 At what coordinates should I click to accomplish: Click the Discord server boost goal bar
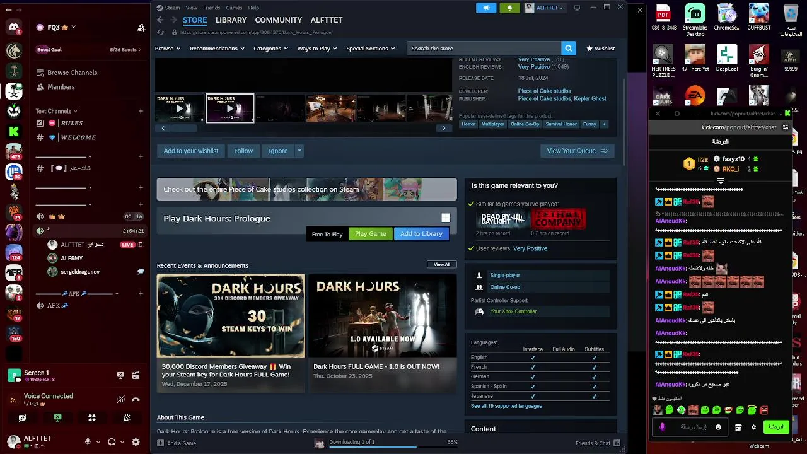87,50
